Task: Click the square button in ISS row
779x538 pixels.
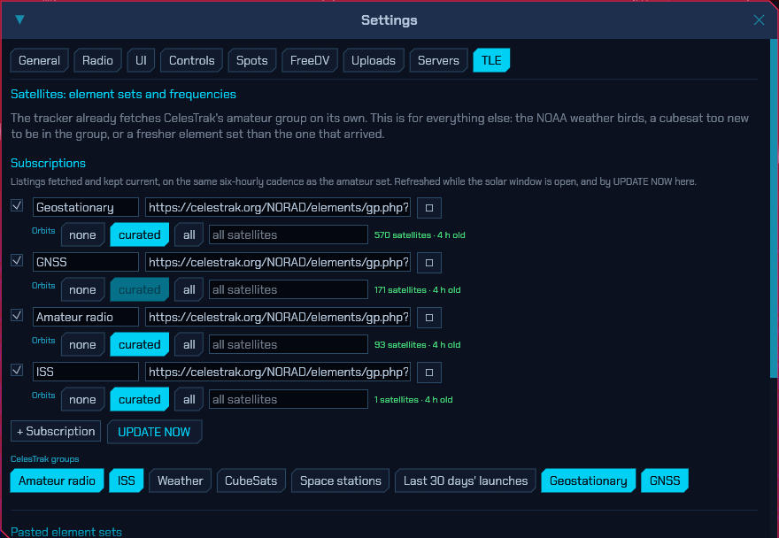Action: pos(429,372)
